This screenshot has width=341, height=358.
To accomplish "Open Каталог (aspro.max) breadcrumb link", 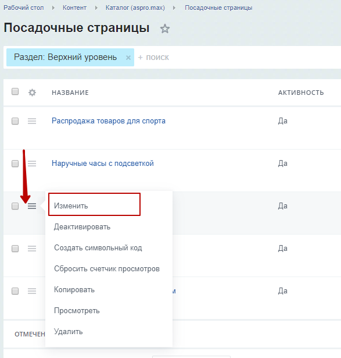I will click(135, 8).
